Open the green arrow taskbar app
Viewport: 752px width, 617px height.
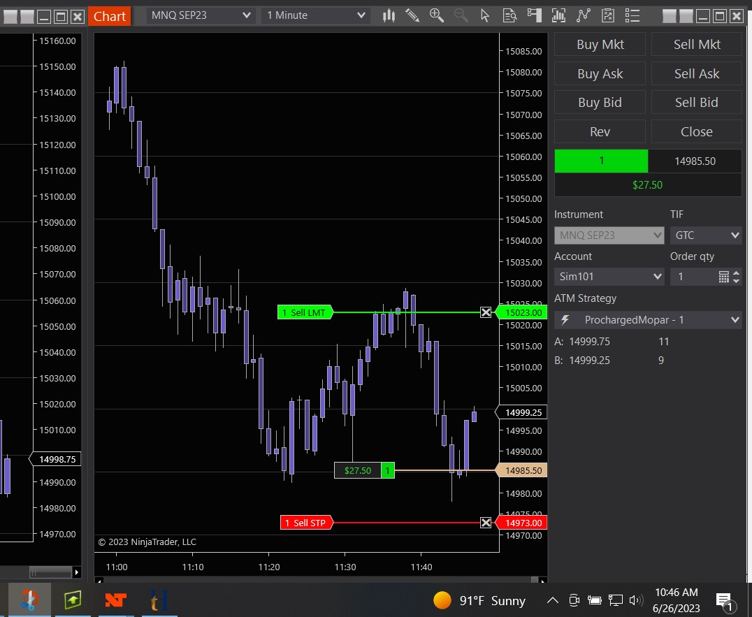[73, 600]
